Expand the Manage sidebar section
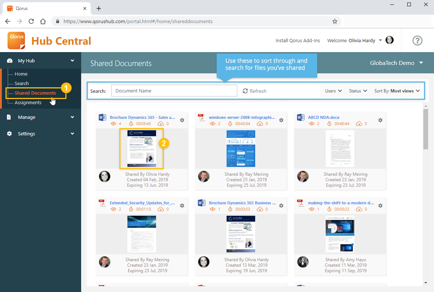 pos(41,117)
